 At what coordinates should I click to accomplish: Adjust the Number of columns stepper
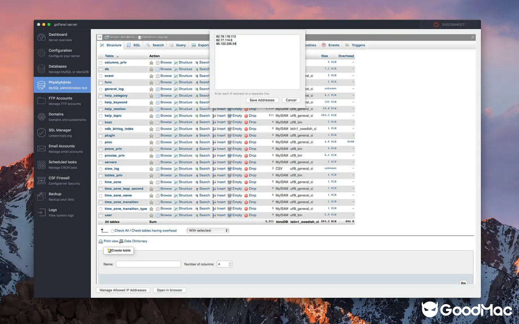(x=229, y=264)
